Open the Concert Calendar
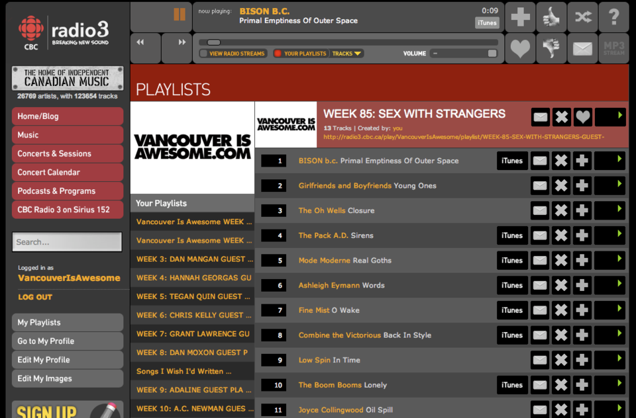This screenshot has height=418, width=636. [x=68, y=172]
